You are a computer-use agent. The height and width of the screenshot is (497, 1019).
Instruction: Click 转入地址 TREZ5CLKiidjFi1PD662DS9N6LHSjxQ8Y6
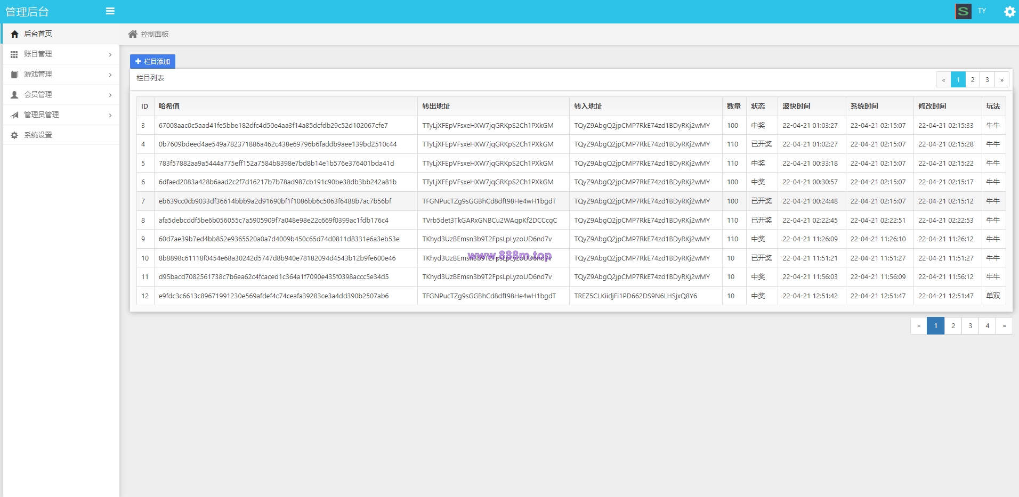[x=635, y=296]
